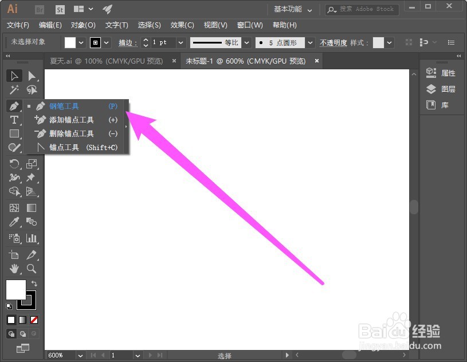This screenshot has width=467, height=362.
Task: Select the Pen tool in toolbar
Action: tap(14, 106)
